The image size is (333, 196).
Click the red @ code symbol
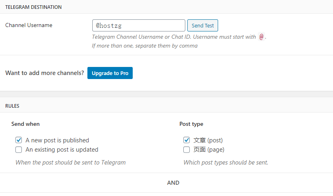[x=261, y=37]
